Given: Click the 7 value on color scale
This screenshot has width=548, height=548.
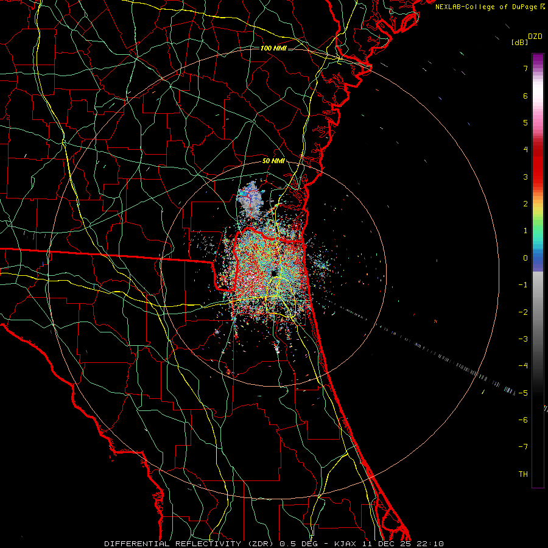Looking at the screenshot, I should 525,68.
